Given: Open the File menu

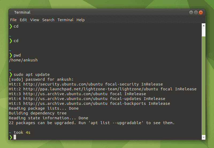Looking at the screenshot, I should click(13, 20).
